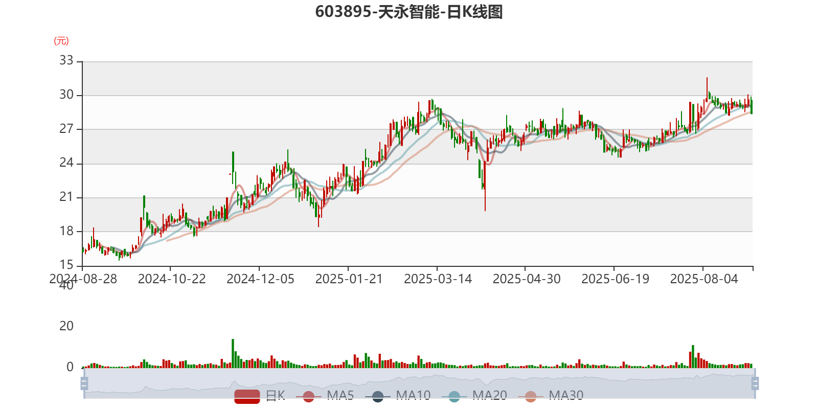
Task: Click the 33 price axis label
Action: click(66, 60)
